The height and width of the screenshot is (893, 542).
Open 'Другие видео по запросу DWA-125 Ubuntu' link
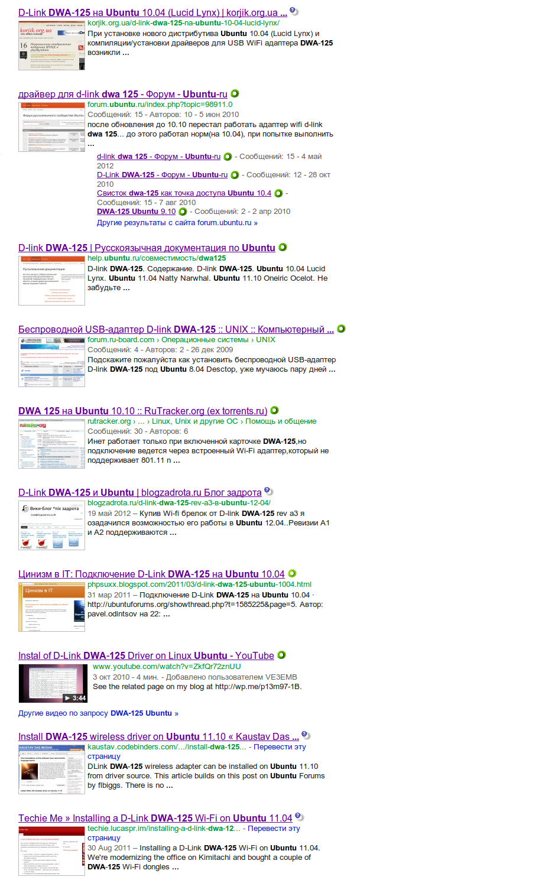point(98,713)
